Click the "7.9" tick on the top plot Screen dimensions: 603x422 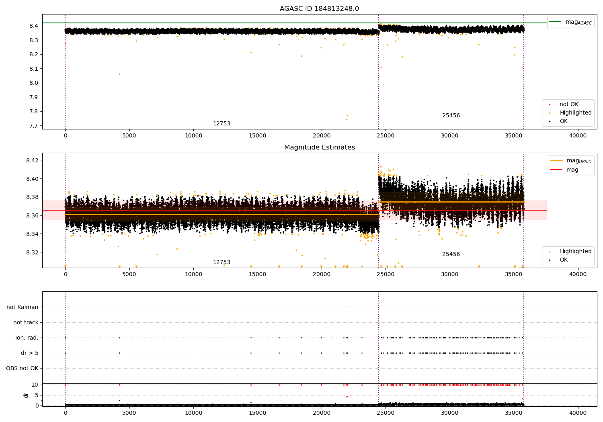pos(33,97)
